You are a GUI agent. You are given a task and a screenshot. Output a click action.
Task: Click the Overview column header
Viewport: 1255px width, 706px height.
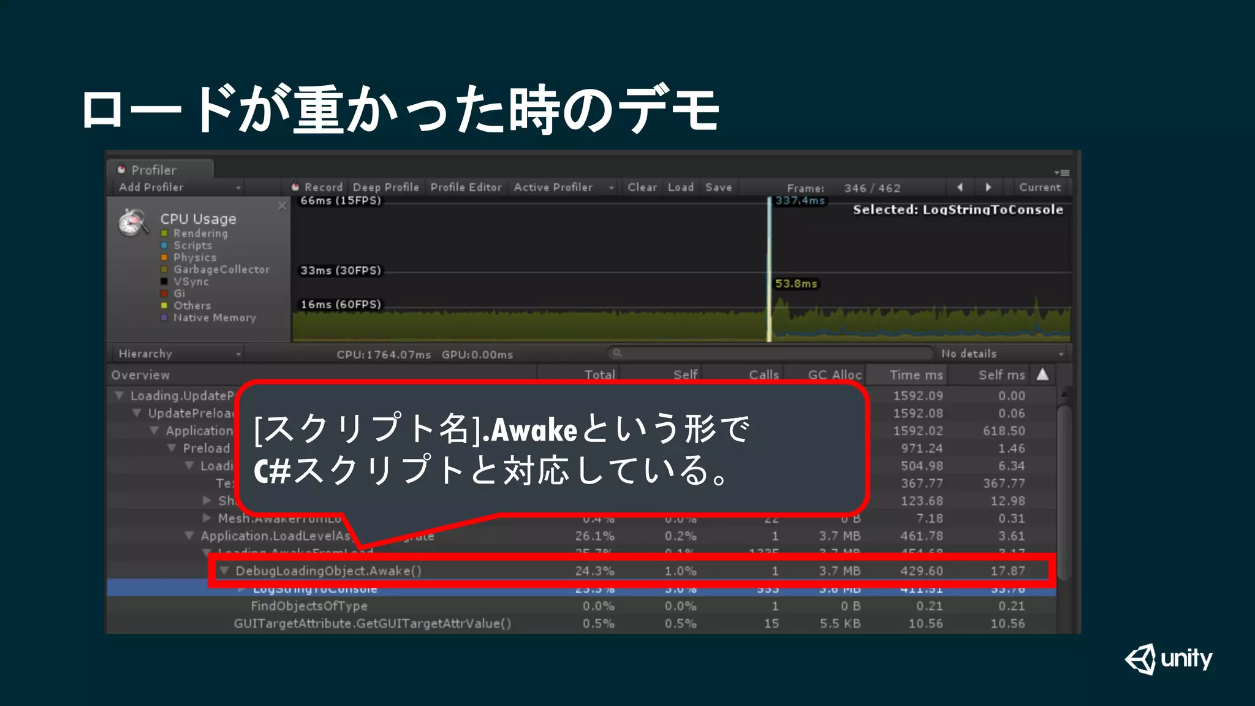point(322,374)
